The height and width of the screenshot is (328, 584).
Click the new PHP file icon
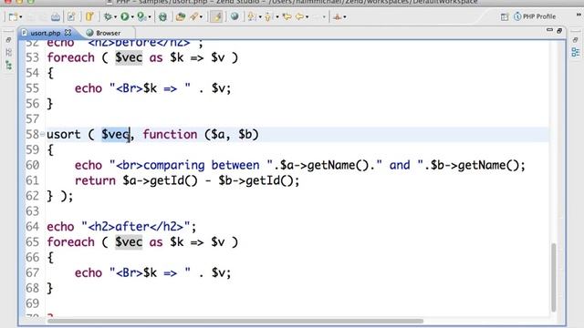(x=71, y=16)
